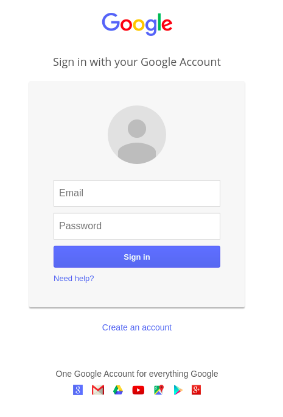Click the gray profile avatar placeholder
The height and width of the screenshot is (417, 283).
137,135
